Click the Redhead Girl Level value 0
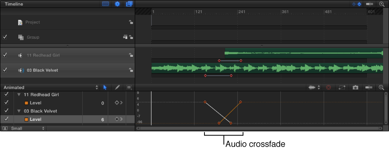The width and height of the screenshot is (389, 151). 103,103
